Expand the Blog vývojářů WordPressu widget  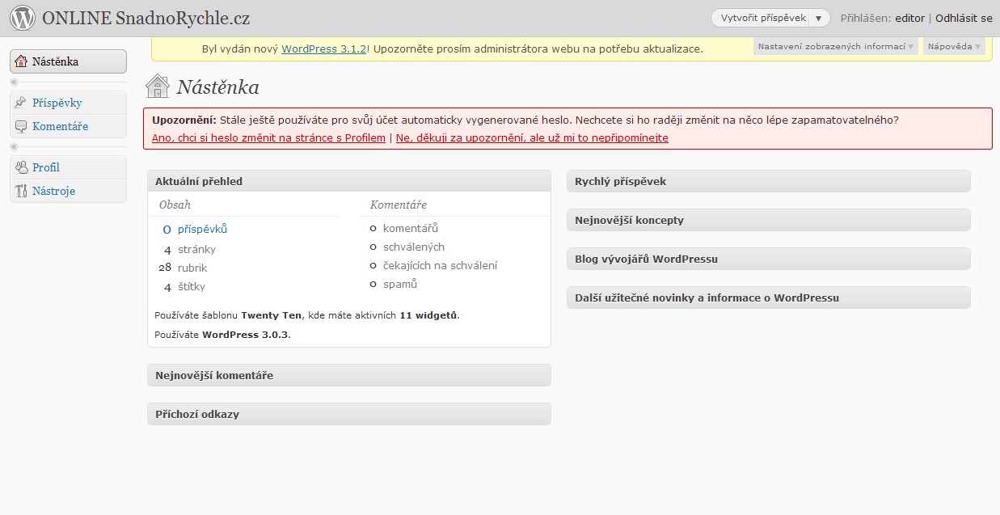(769, 259)
